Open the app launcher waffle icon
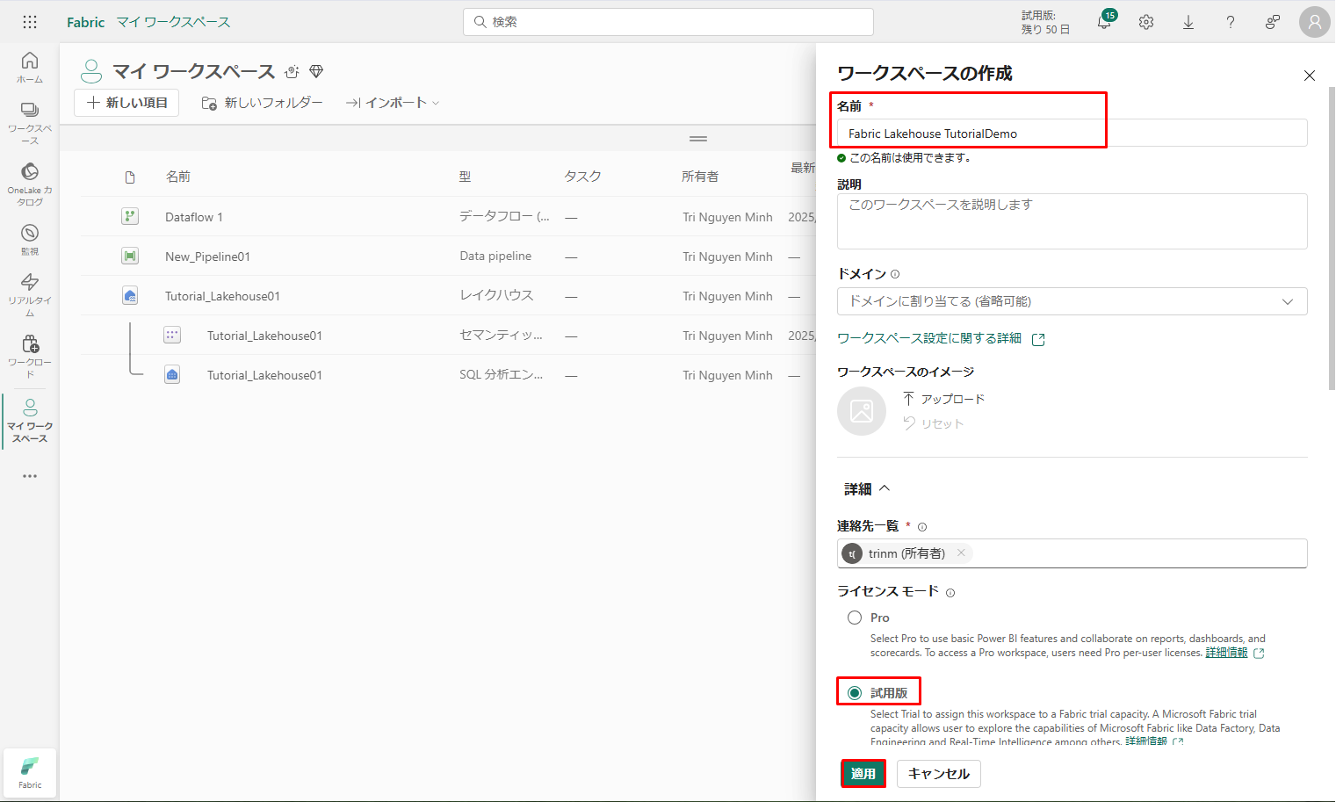Screen dimensions: 1336x802 coord(30,22)
